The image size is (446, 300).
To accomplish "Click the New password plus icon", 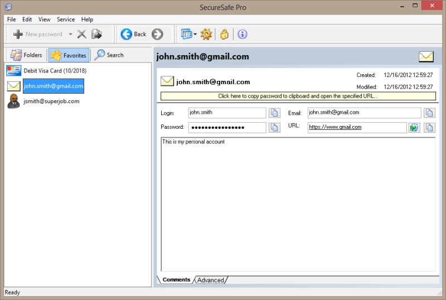I will pyautogui.click(x=18, y=34).
